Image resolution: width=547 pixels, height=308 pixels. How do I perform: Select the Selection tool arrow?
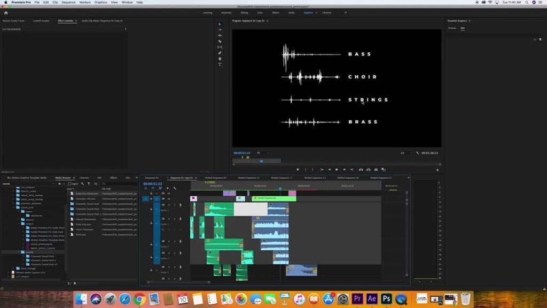tap(220, 24)
